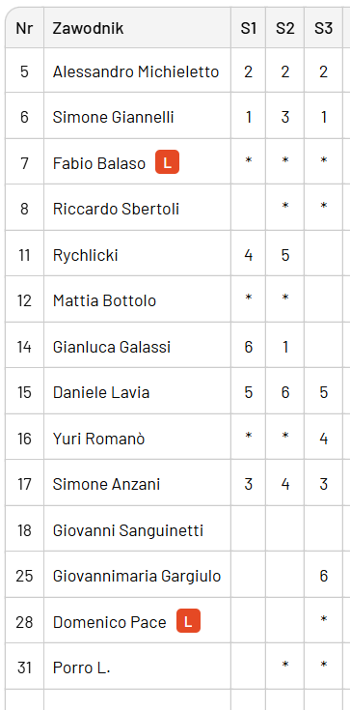Image resolution: width=350 pixels, height=710 pixels.
Task: Click the libero icon beside Domenico Pace
Action: pyautogui.click(x=188, y=621)
